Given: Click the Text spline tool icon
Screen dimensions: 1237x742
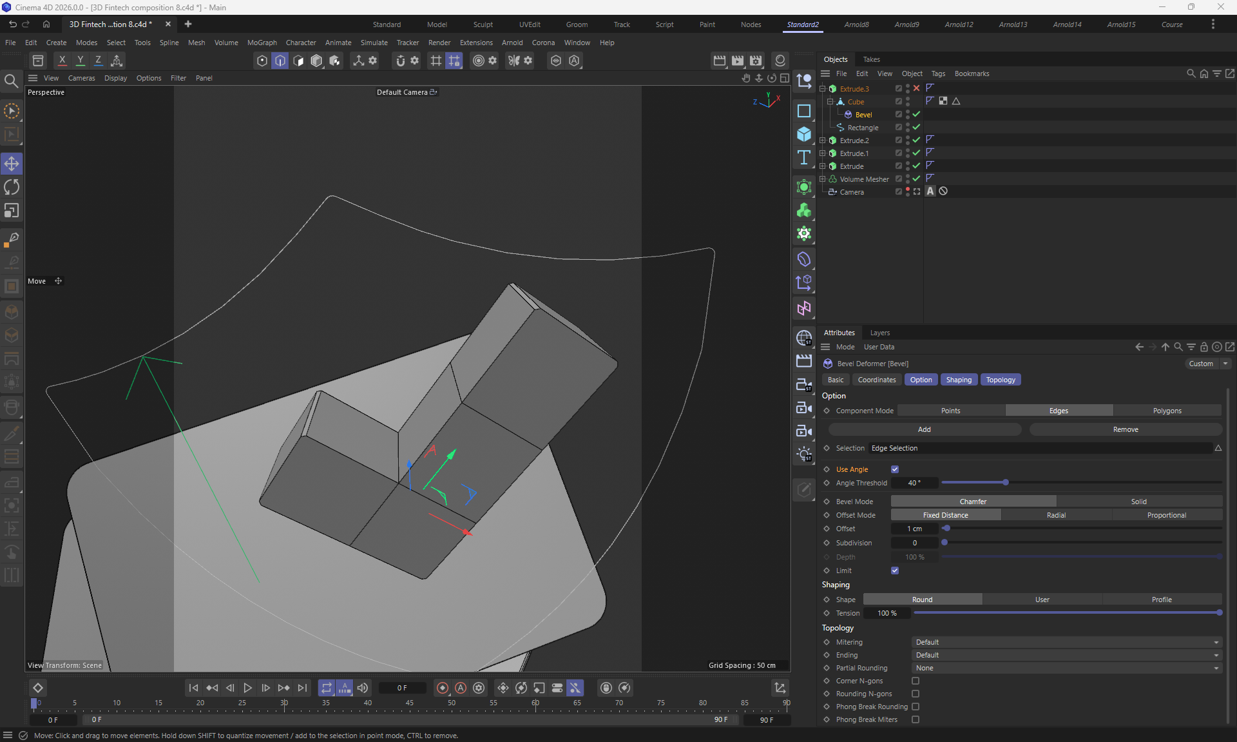Looking at the screenshot, I should tap(803, 158).
